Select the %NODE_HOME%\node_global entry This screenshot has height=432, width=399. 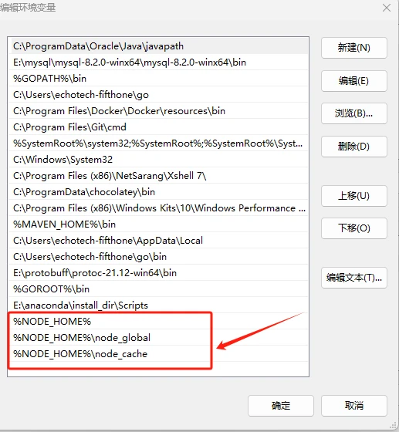(x=158, y=338)
